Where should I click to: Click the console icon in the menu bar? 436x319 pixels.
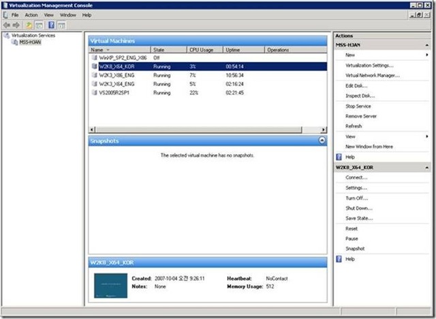coord(5,15)
